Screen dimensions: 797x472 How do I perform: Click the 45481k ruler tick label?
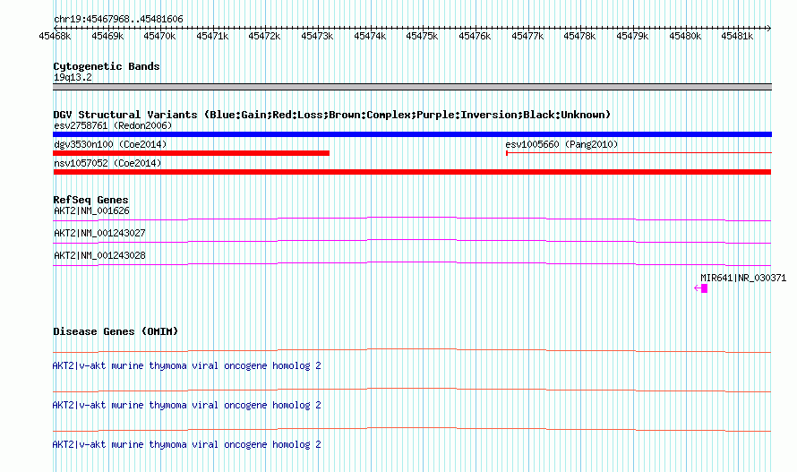(x=737, y=36)
